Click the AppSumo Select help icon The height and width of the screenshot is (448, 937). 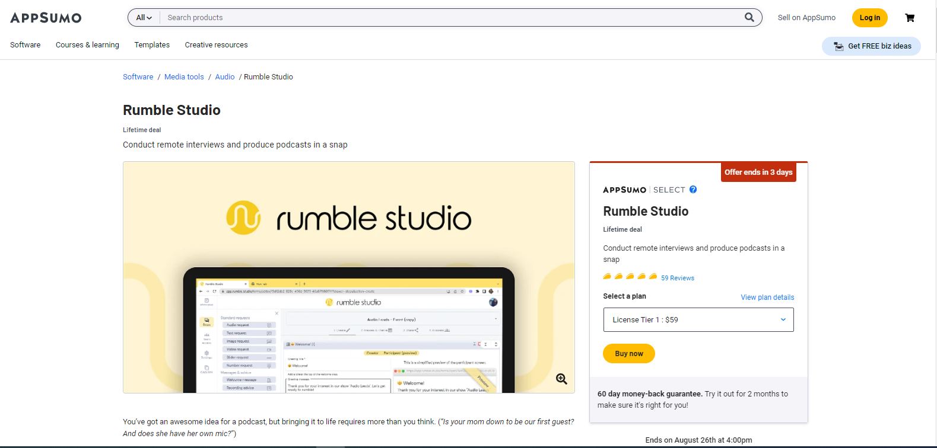pyautogui.click(x=693, y=190)
